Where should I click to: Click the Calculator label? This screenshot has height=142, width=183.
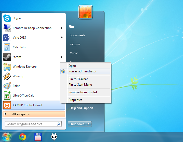pyautogui.click(x=20, y=47)
